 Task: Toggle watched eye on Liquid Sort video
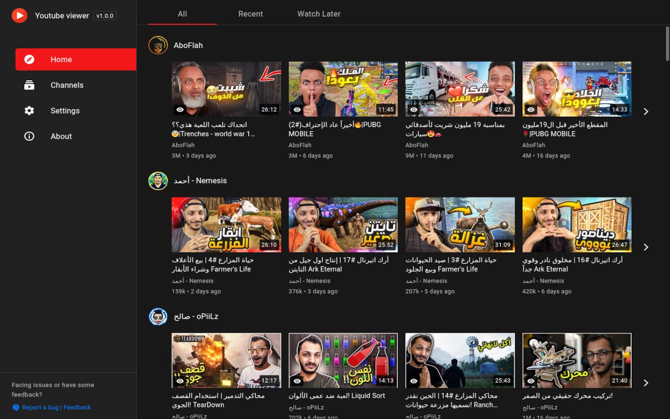click(297, 381)
